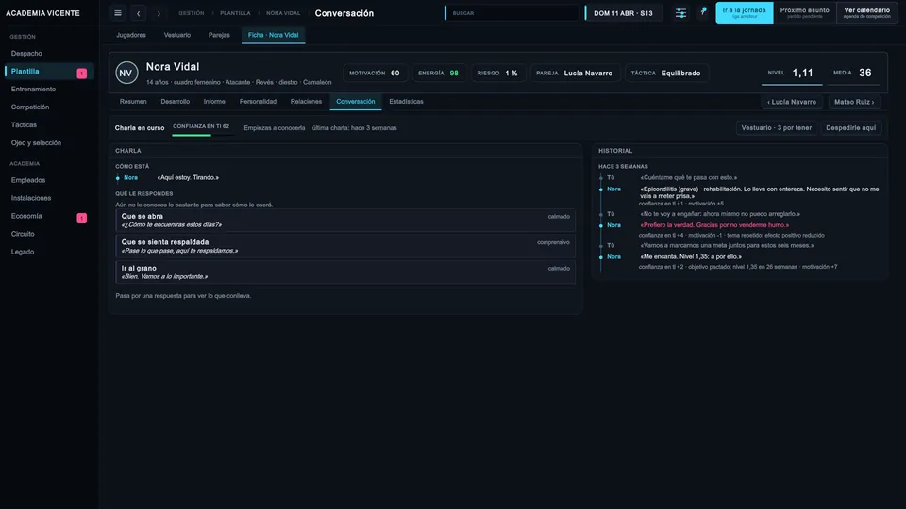906x509 pixels.
Task: Click Próximo asunto button
Action: click(804, 12)
